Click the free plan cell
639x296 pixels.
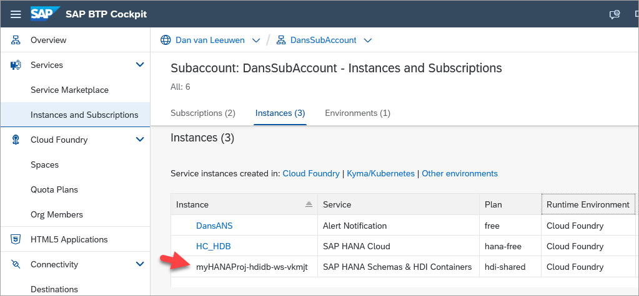point(510,226)
